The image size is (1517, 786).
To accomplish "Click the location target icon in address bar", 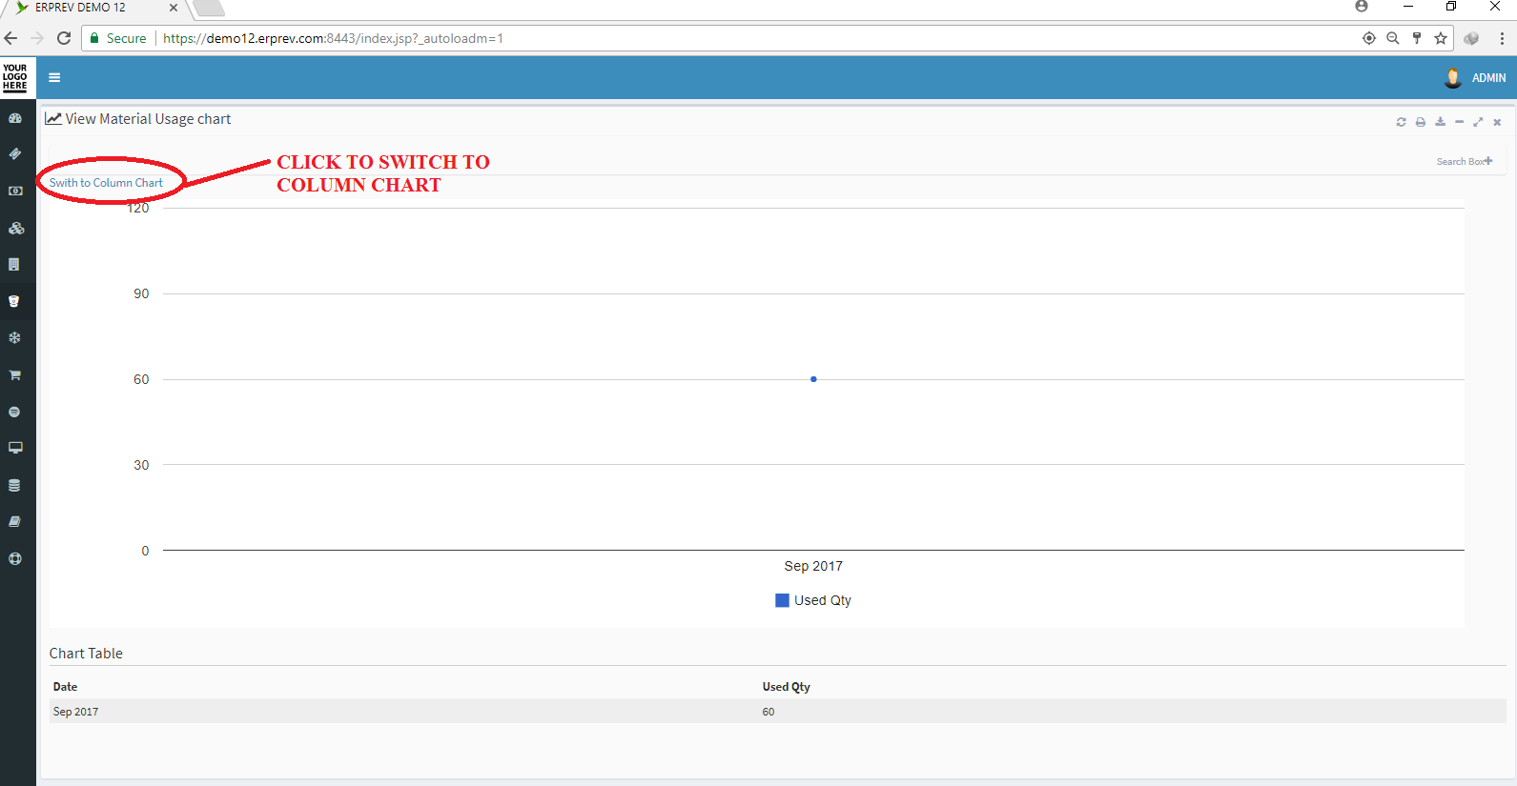I will [x=1369, y=38].
